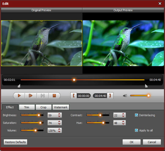Click the Next Frame step button

point(31,96)
